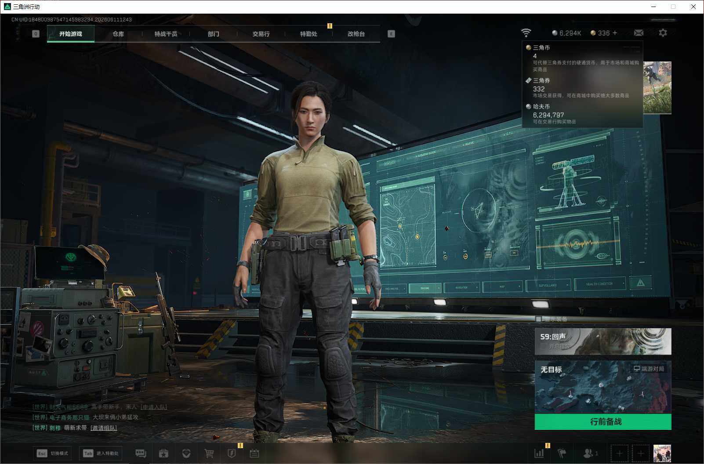Open the 部门 tab
The image size is (704, 464).
coord(214,34)
